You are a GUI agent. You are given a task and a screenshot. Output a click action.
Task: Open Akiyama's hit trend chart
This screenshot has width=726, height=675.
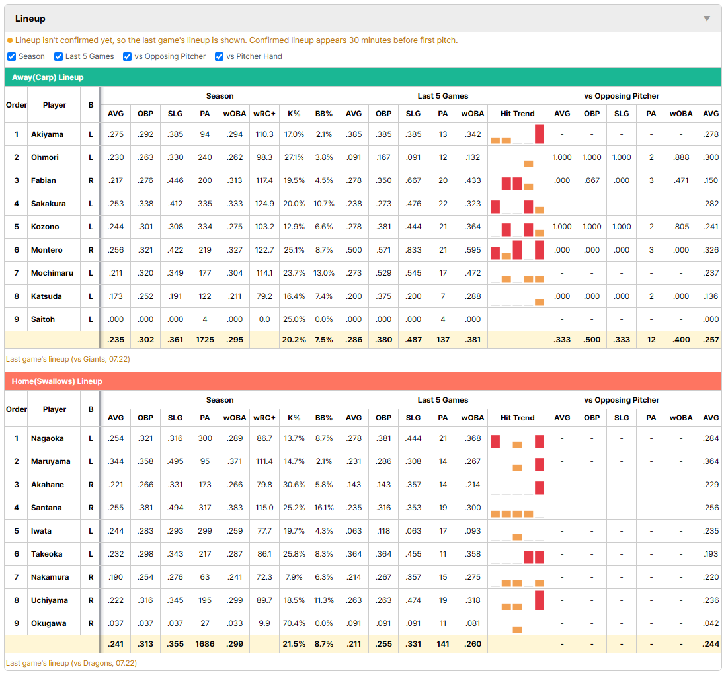(517, 134)
